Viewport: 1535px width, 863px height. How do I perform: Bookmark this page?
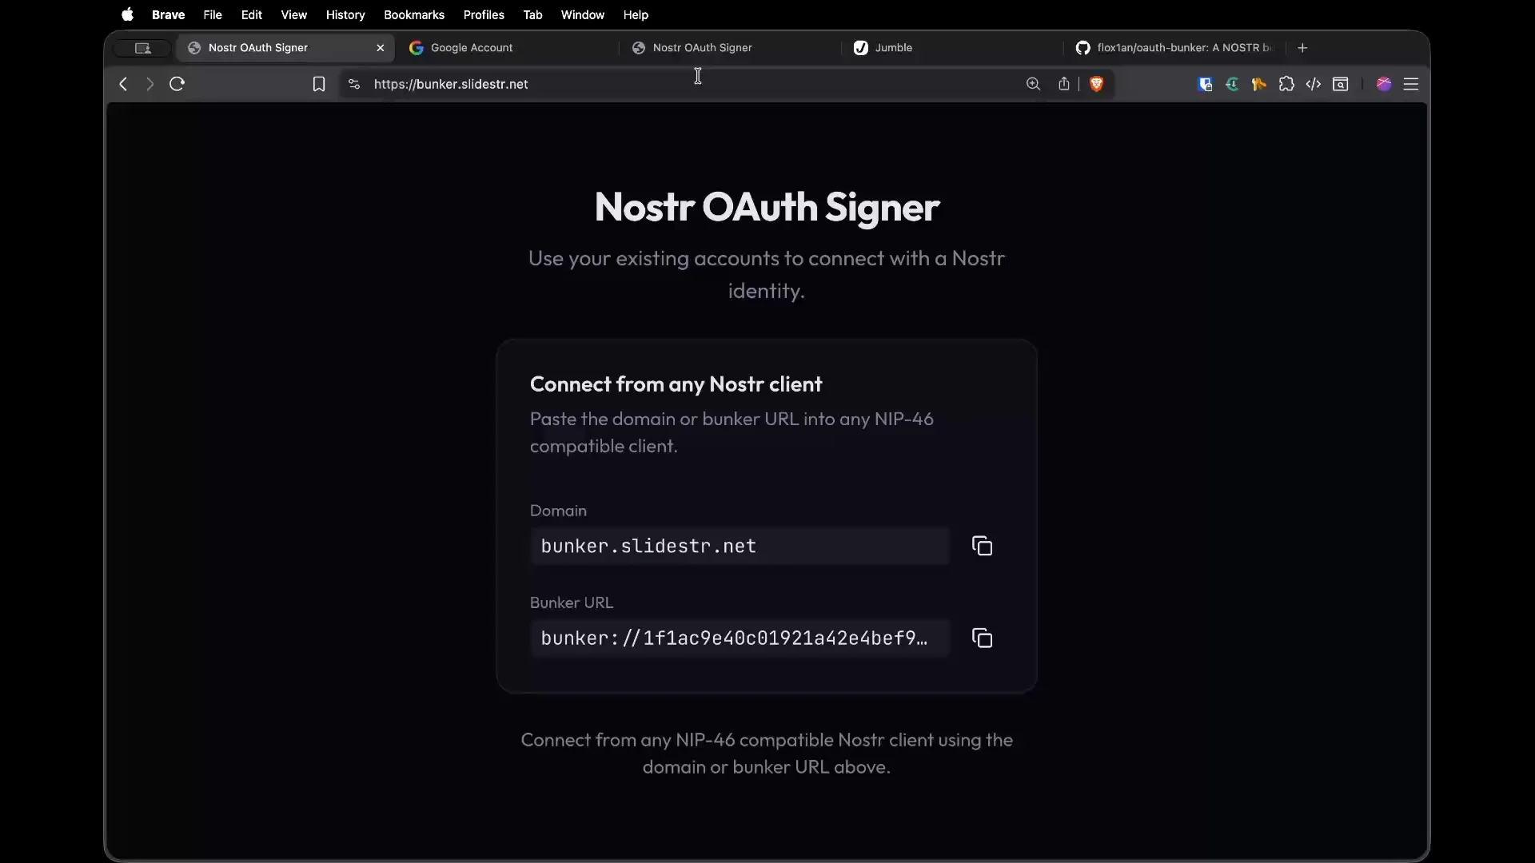tap(318, 84)
